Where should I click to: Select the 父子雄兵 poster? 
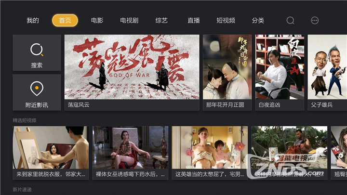point(327,73)
